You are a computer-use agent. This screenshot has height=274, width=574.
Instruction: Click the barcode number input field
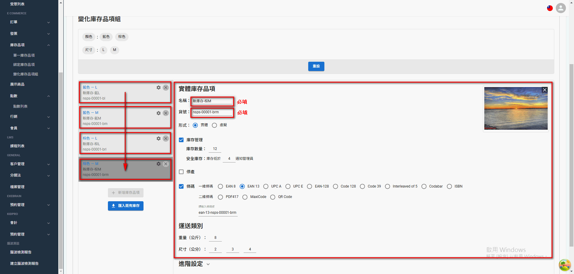218,213
